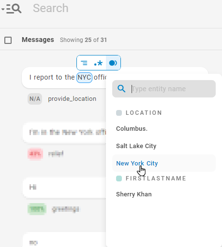This screenshot has width=222, height=247.
Task: Click the LOCATION group header
Action: pos(144,113)
